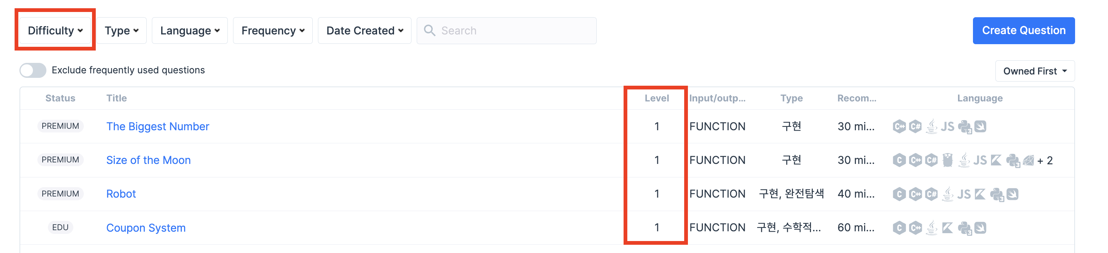Click the C# icon in the Robot row

[931, 193]
